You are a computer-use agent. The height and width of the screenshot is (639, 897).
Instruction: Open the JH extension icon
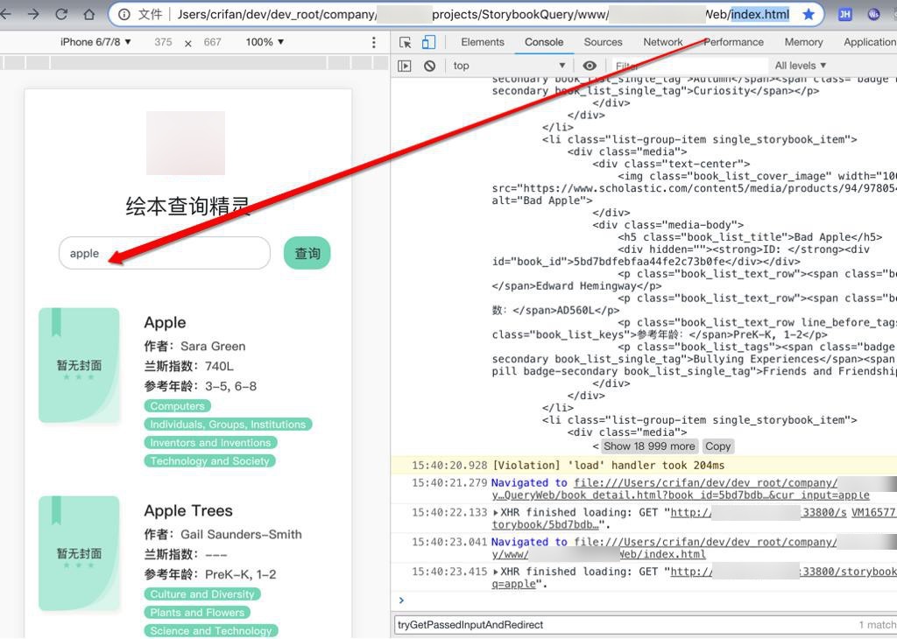tap(845, 14)
